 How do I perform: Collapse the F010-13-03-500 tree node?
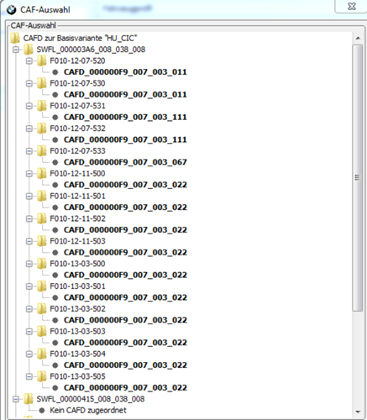[29, 264]
